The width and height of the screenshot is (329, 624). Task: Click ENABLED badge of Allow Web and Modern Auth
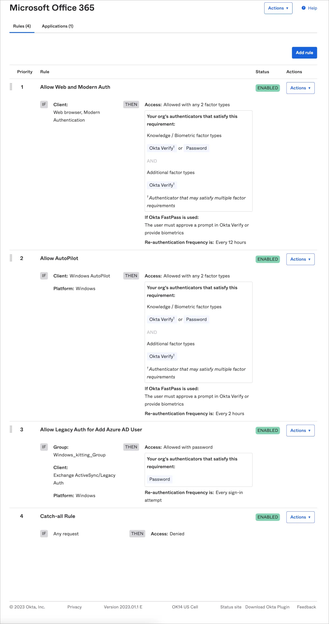tap(268, 88)
